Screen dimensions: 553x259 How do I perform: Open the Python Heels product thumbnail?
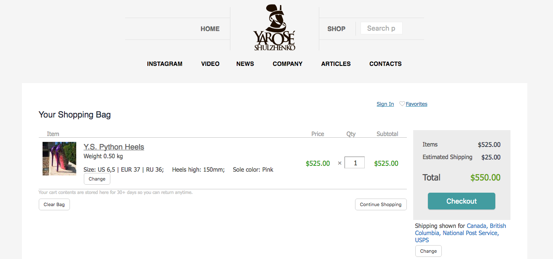pos(59,159)
